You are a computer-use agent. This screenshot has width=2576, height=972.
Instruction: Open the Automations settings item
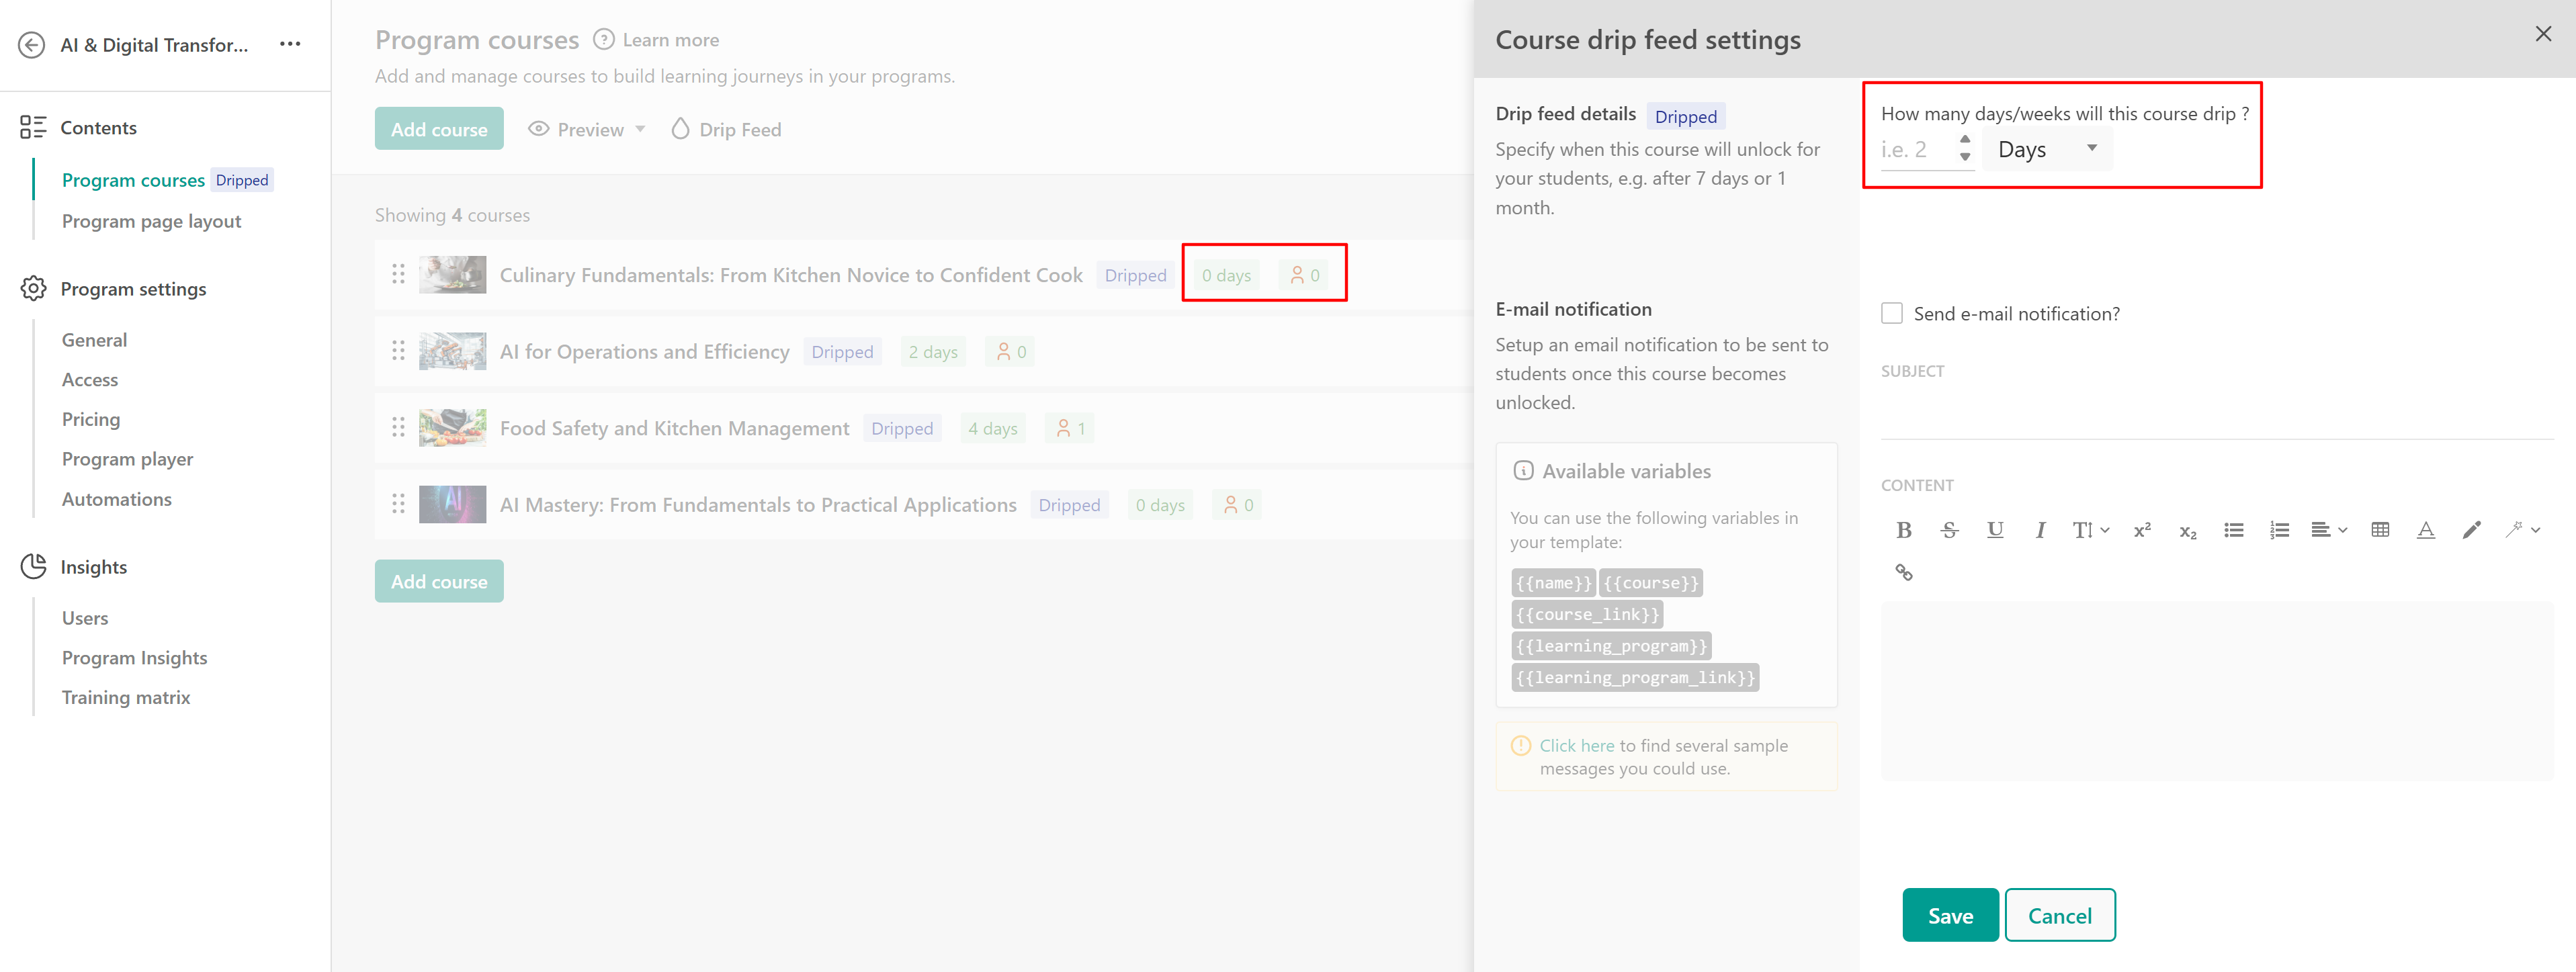tap(116, 499)
